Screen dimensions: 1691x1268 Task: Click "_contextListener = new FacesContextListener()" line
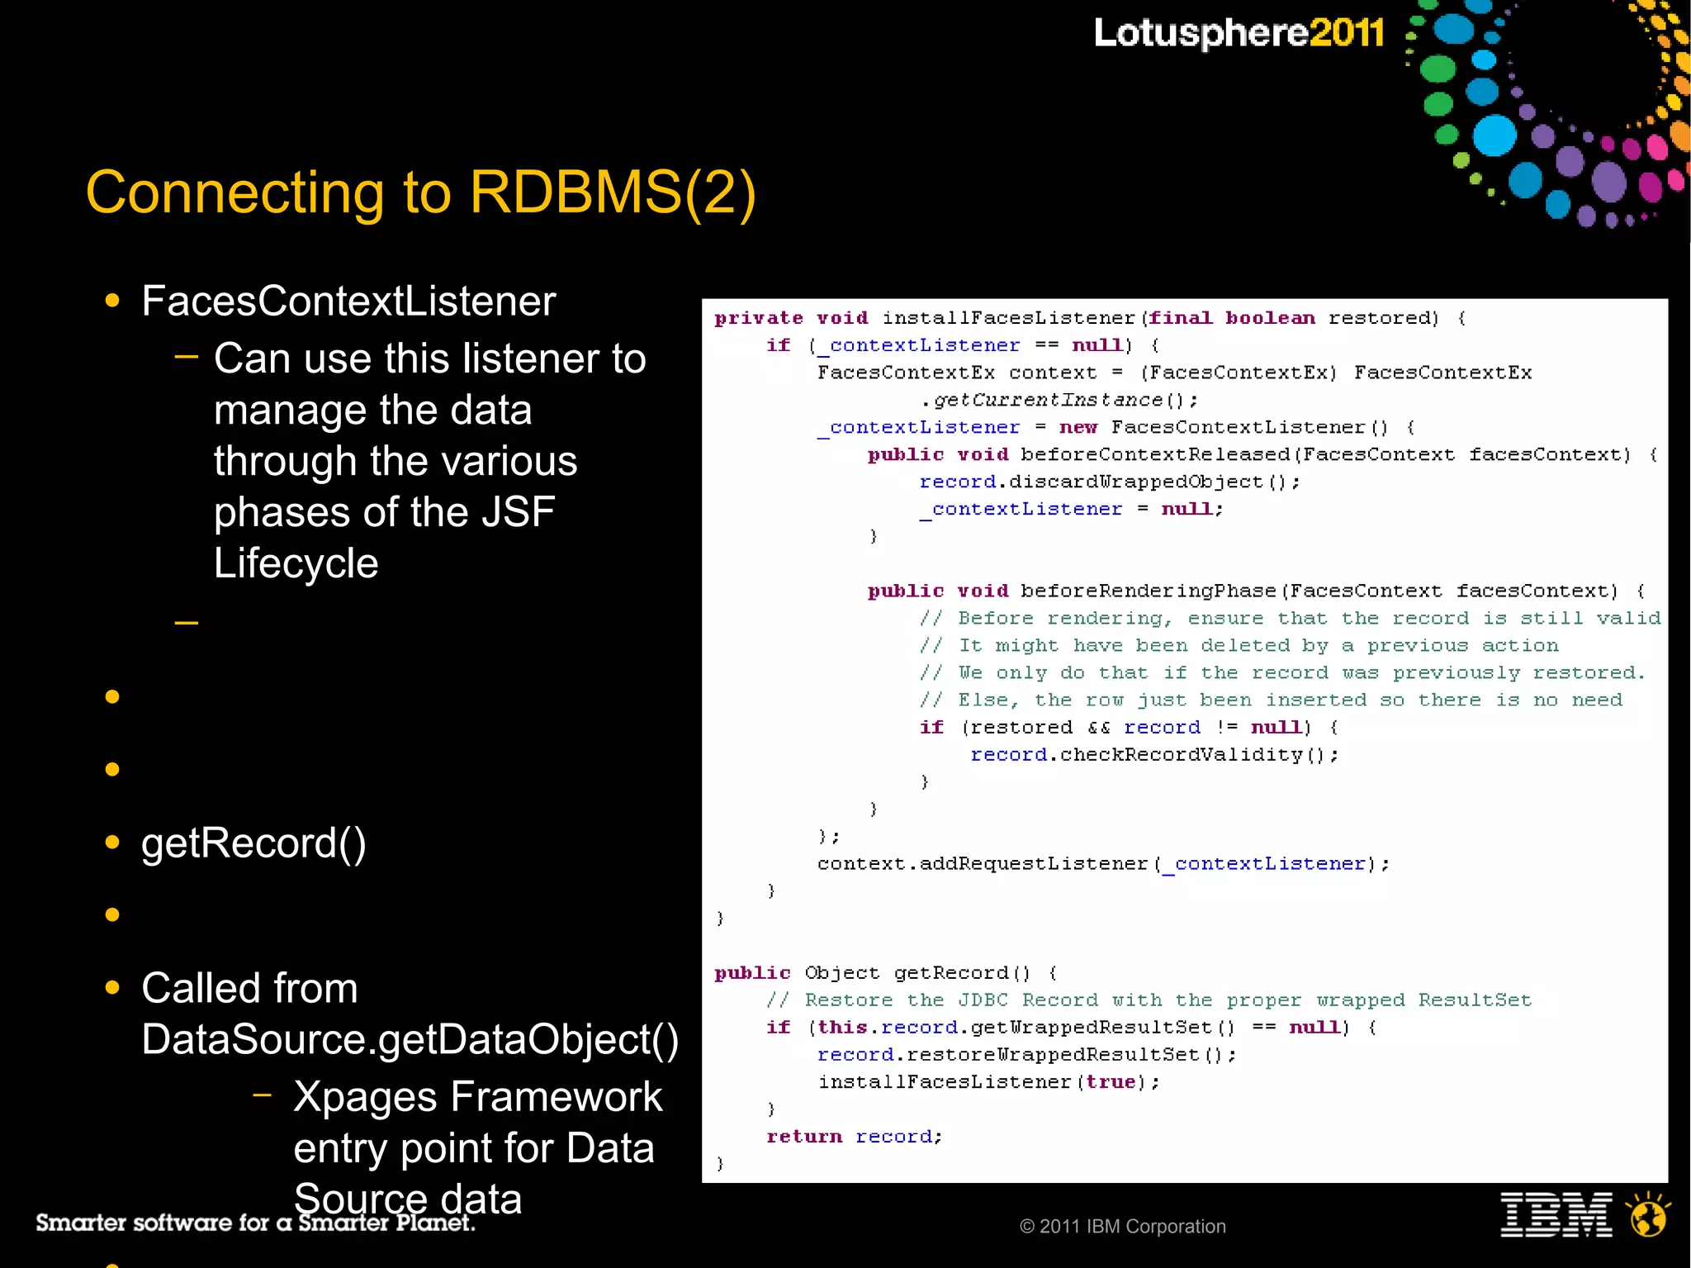pos(1115,427)
